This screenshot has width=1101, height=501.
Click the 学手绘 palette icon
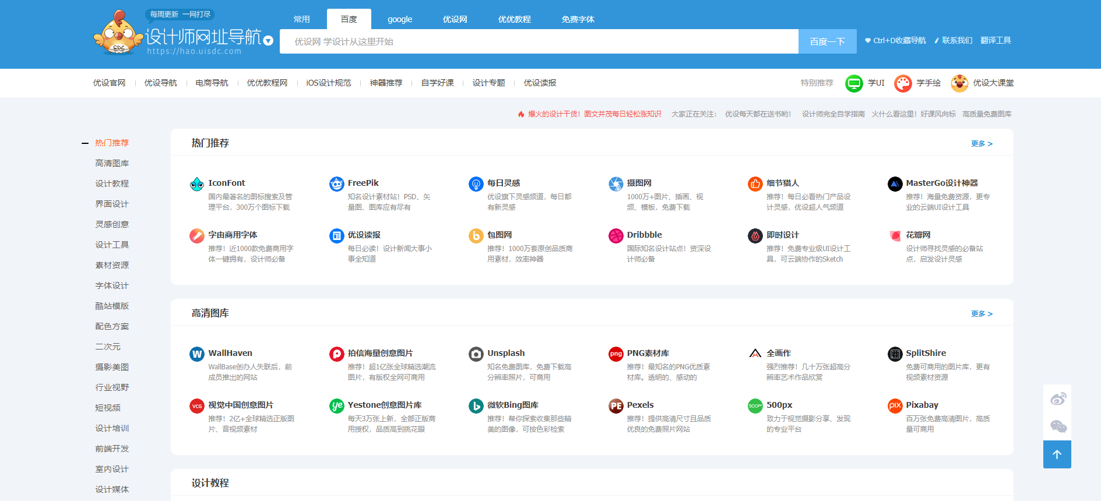(x=903, y=83)
